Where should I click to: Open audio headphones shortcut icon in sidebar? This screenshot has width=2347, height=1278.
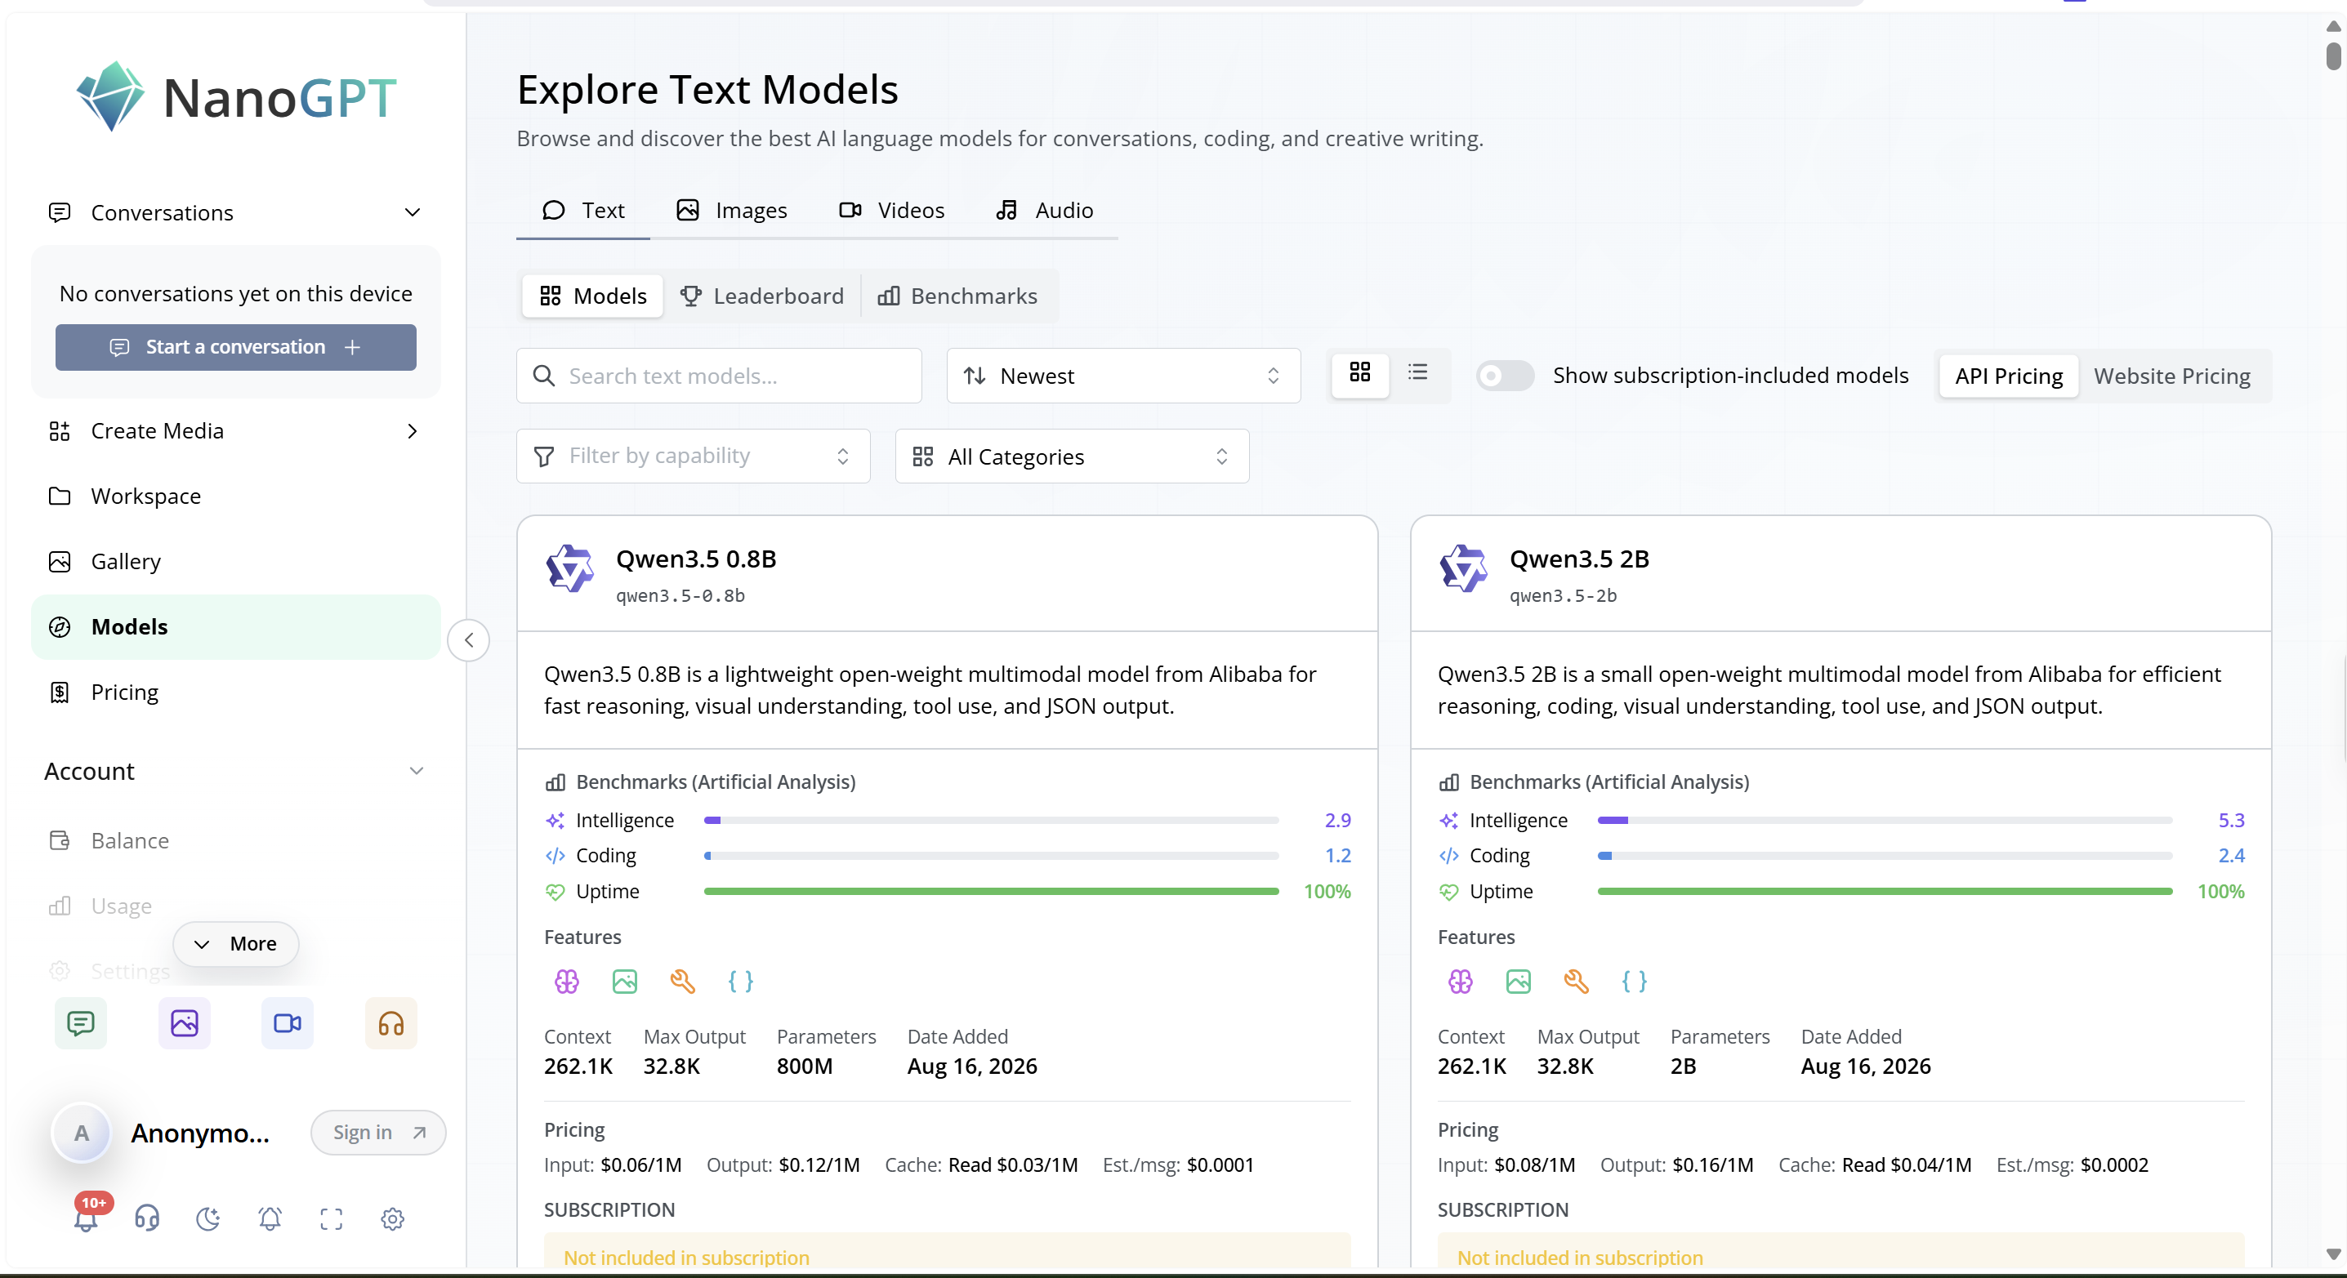tap(390, 1023)
